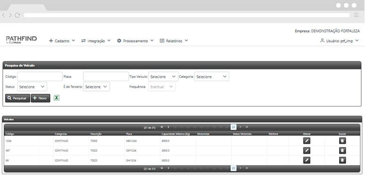Reload the page with the refresh icon
Screen dimensions: 365x184
click(17, 15)
